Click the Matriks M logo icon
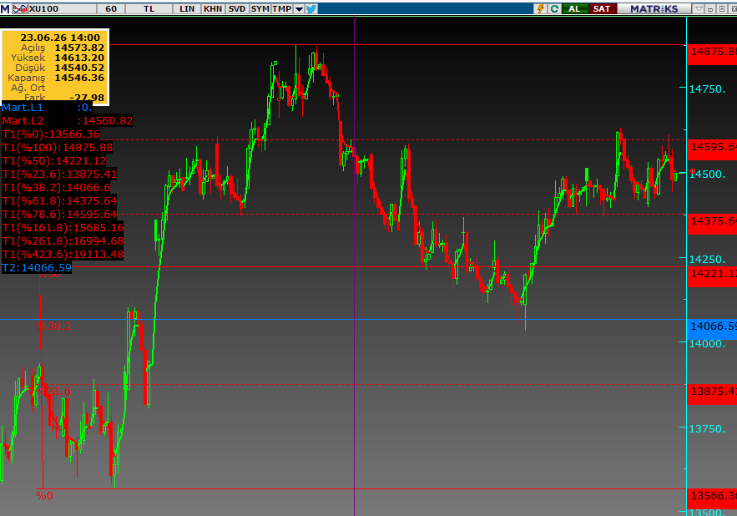Screen dimensions: 737x516 5,8
